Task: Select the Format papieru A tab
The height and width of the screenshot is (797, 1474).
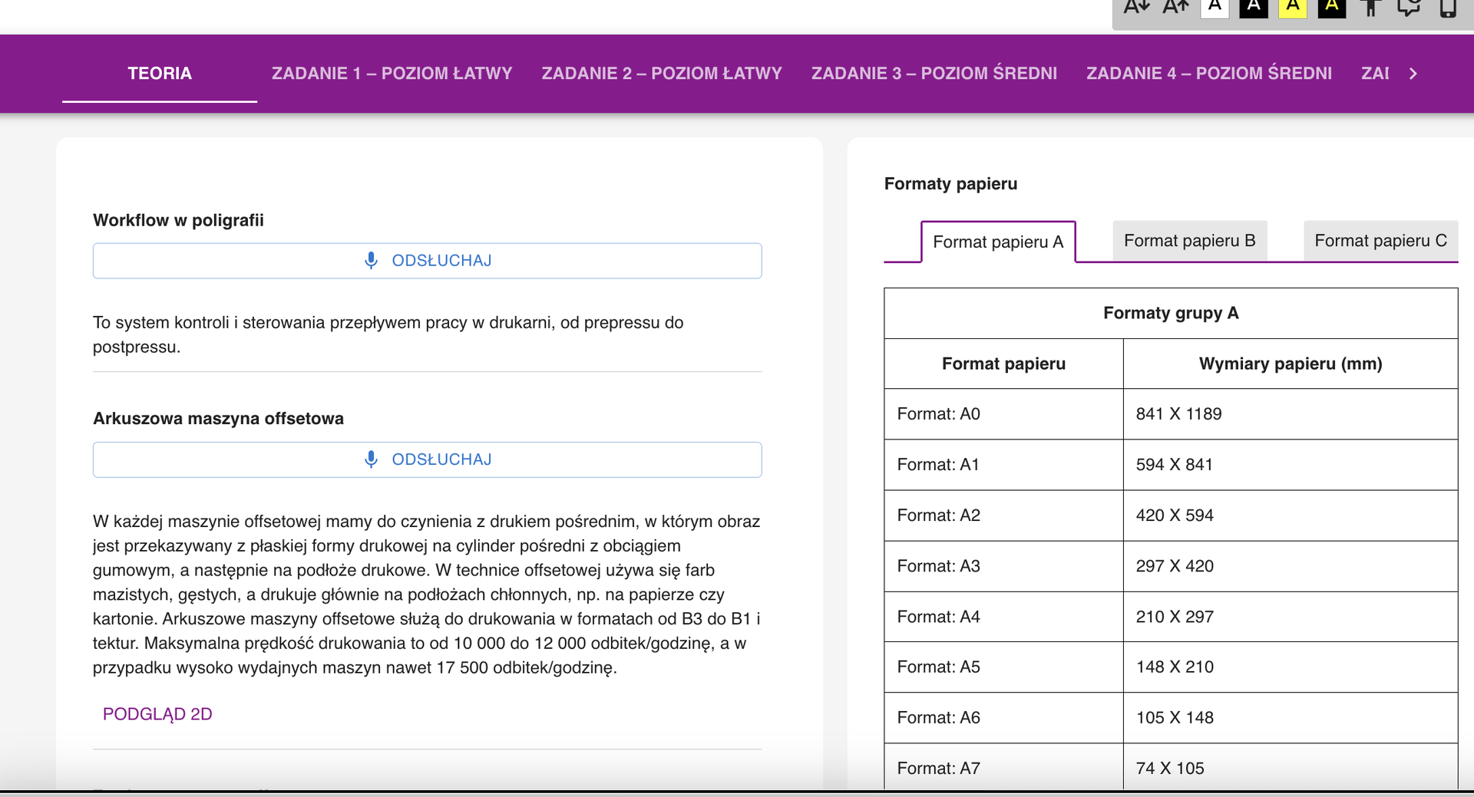Action: click(998, 242)
